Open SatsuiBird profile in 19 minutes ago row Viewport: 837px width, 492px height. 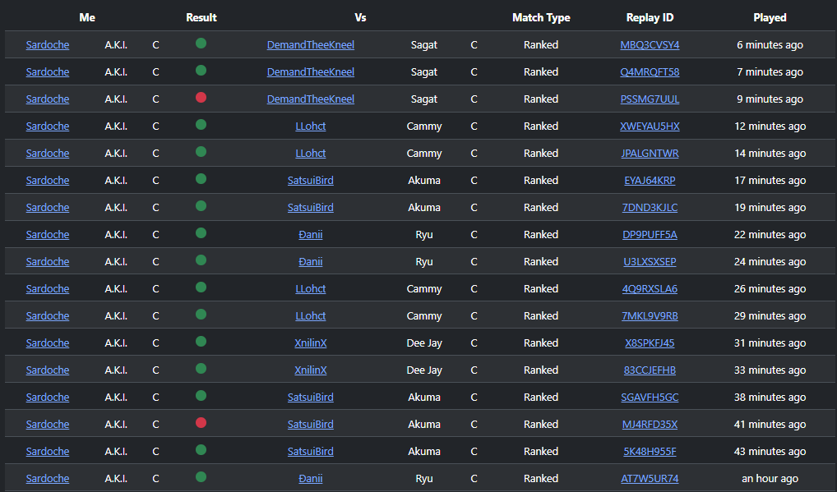[x=311, y=207]
